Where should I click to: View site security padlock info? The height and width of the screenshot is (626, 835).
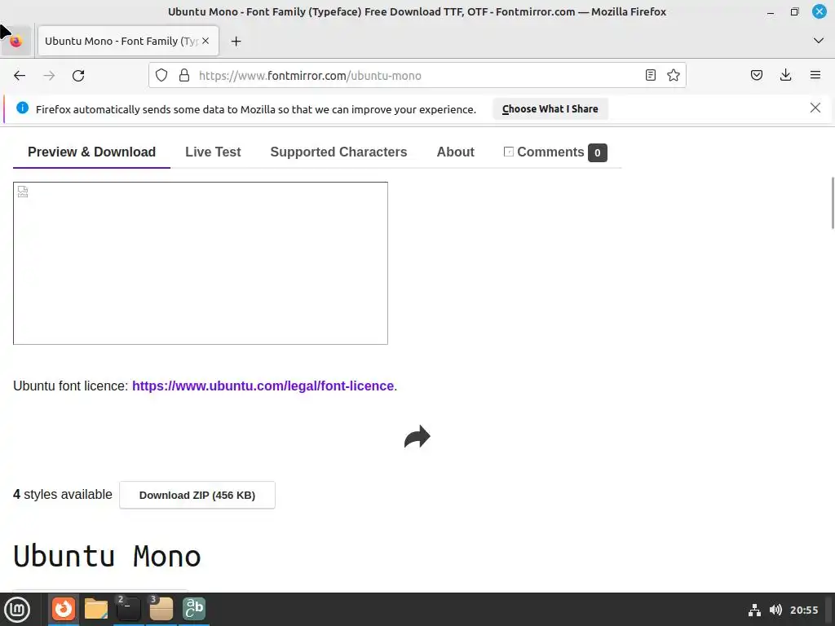[184, 76]
